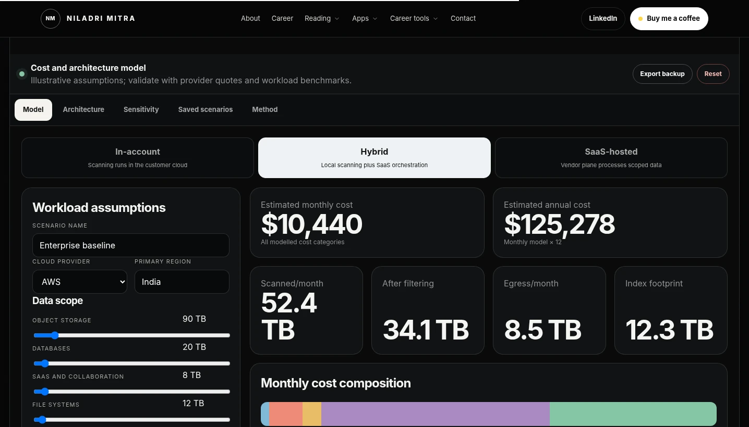This screenshot has width=749, height=427.
Task: Expand the Reading dropdown menu
Action: tap(322, 18)
